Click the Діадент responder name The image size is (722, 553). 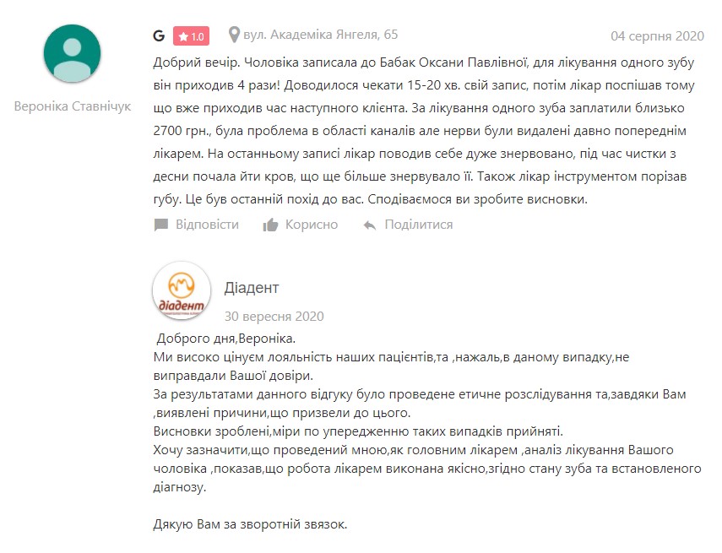(252, 288)
